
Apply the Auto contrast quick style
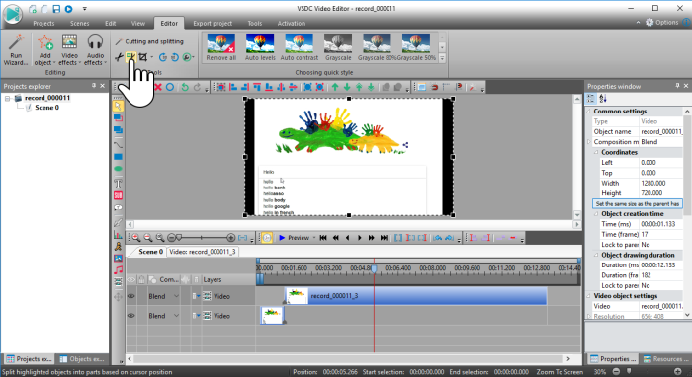[x=299, y=47]
